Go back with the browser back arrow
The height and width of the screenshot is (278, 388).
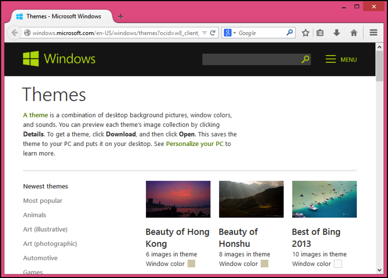point(14,33)
